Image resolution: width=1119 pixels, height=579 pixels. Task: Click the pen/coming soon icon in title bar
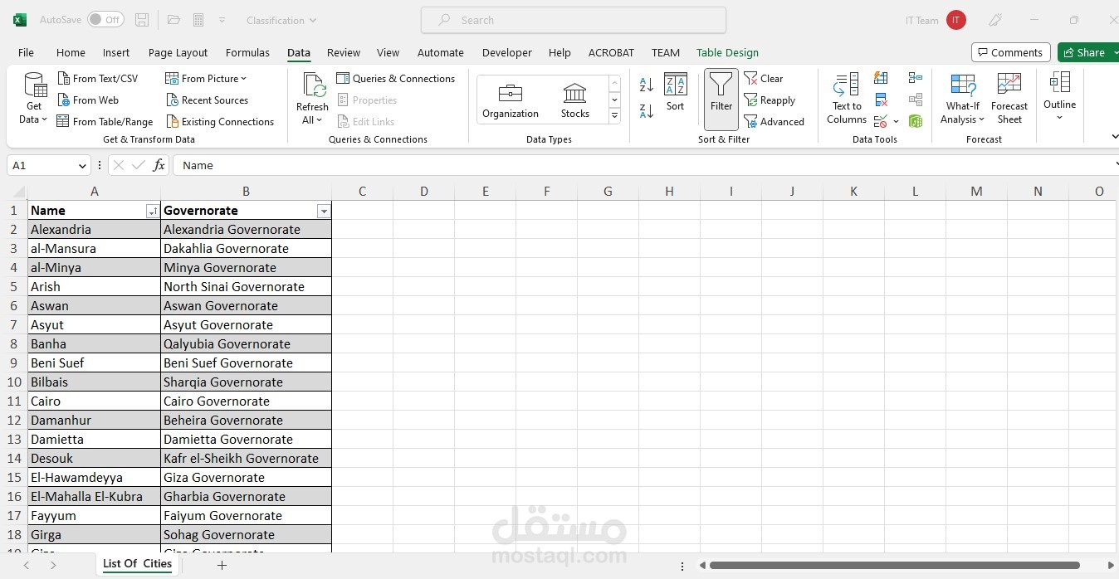(995, 20)
